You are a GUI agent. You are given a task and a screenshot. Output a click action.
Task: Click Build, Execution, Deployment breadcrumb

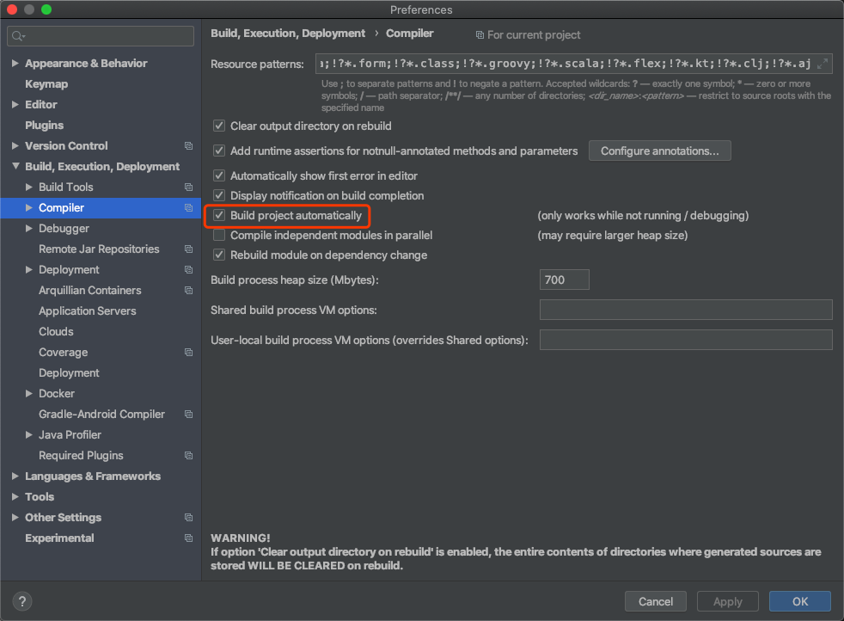click(287, 34)
